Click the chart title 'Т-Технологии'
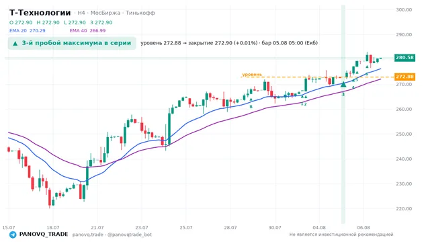This screenshot has height=242, width=430. [x=40, y=13]
